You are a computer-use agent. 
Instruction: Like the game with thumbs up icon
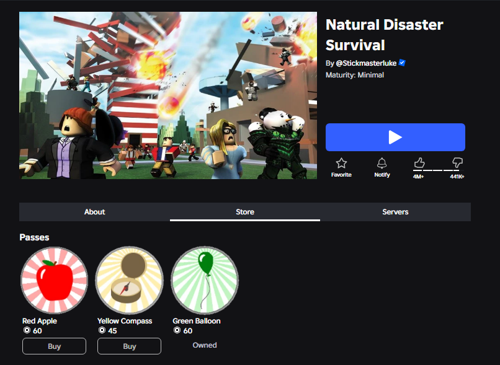[419, 163]
